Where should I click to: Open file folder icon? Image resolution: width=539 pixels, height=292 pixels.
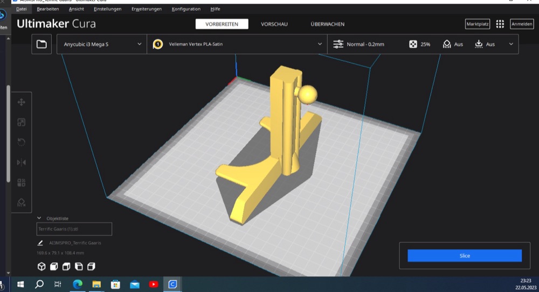[x=42, y=44]
